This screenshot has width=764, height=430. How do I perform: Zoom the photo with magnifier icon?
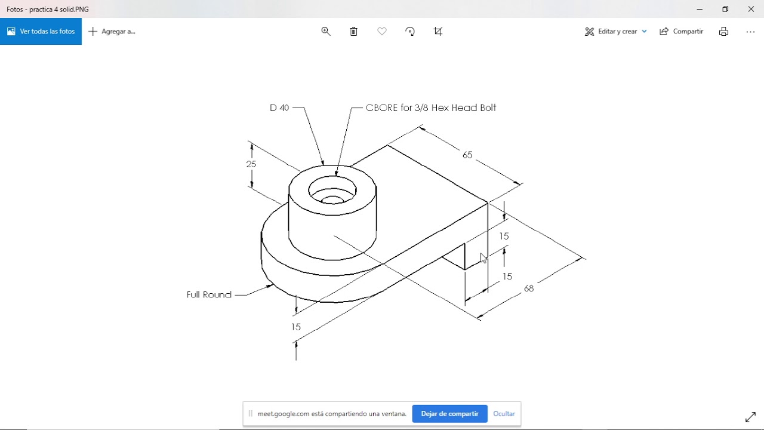(326, 32)
